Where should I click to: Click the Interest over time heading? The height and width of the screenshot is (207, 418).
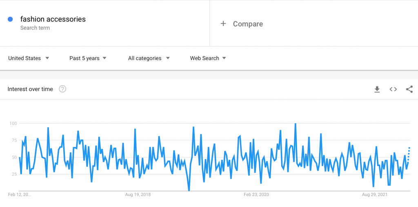(x=30, y=89)
